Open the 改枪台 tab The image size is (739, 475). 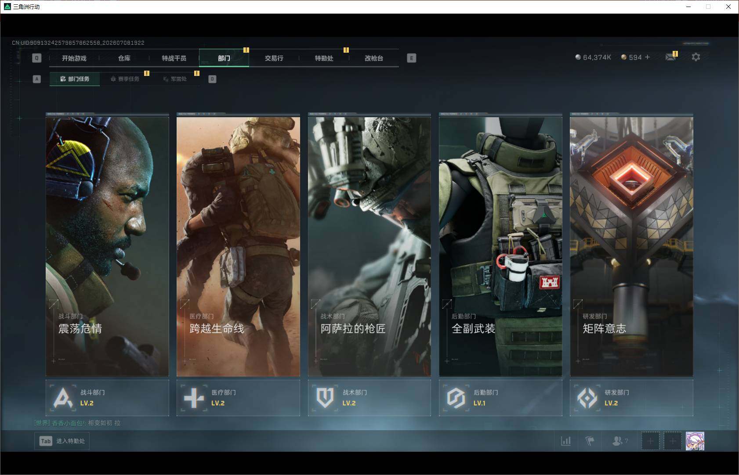[x=374, y=58]
